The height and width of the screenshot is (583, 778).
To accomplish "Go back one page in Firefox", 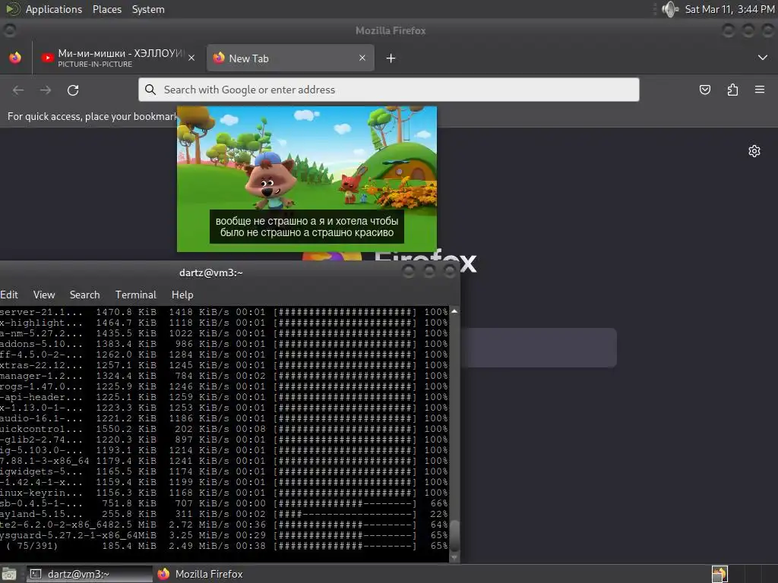I will click(18, 90).
